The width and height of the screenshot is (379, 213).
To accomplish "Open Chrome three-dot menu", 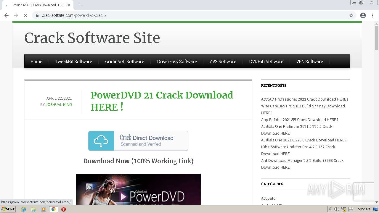I will (372, 15).
